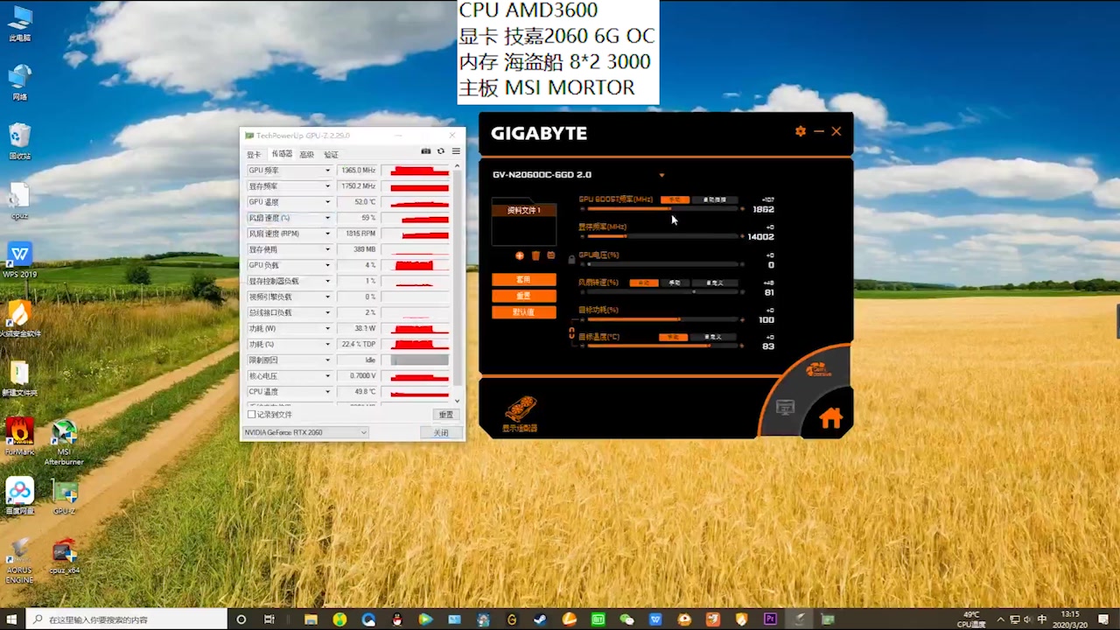Open the Recycle Bin desktop icon
This screenshot has height=630, width=1120.
pos(19,142)
